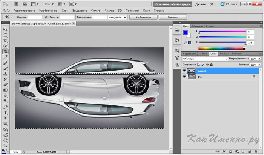Screen dimensions: 264x155
Task: Toggle lock all for the layer
Action: tap(212, 65)
